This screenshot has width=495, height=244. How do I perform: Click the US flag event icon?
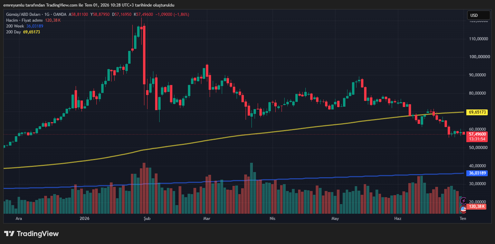463,209
